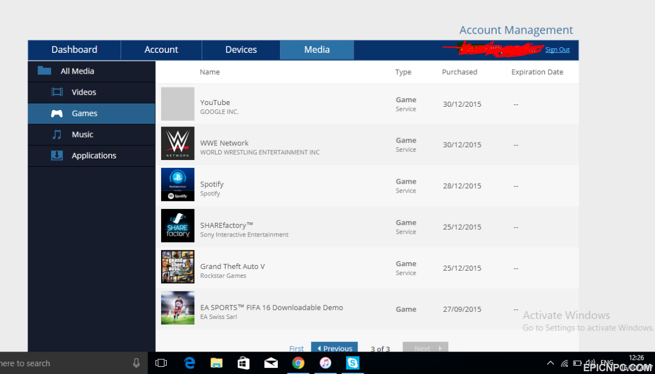Click WORLD WRESTLING ENTERTAINMENT INC text
The width and height of the screenshot is (655, 374).
pos(260,153)
